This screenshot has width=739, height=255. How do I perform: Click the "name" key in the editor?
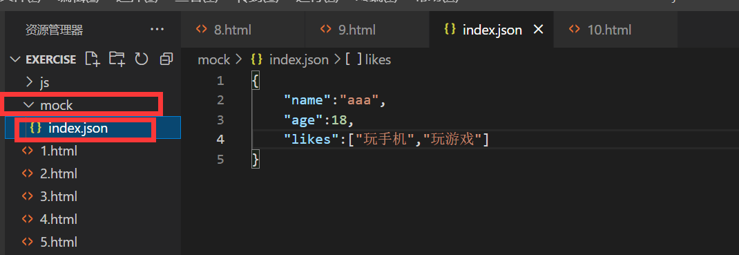pyautogui.click(x=307, y=100)
